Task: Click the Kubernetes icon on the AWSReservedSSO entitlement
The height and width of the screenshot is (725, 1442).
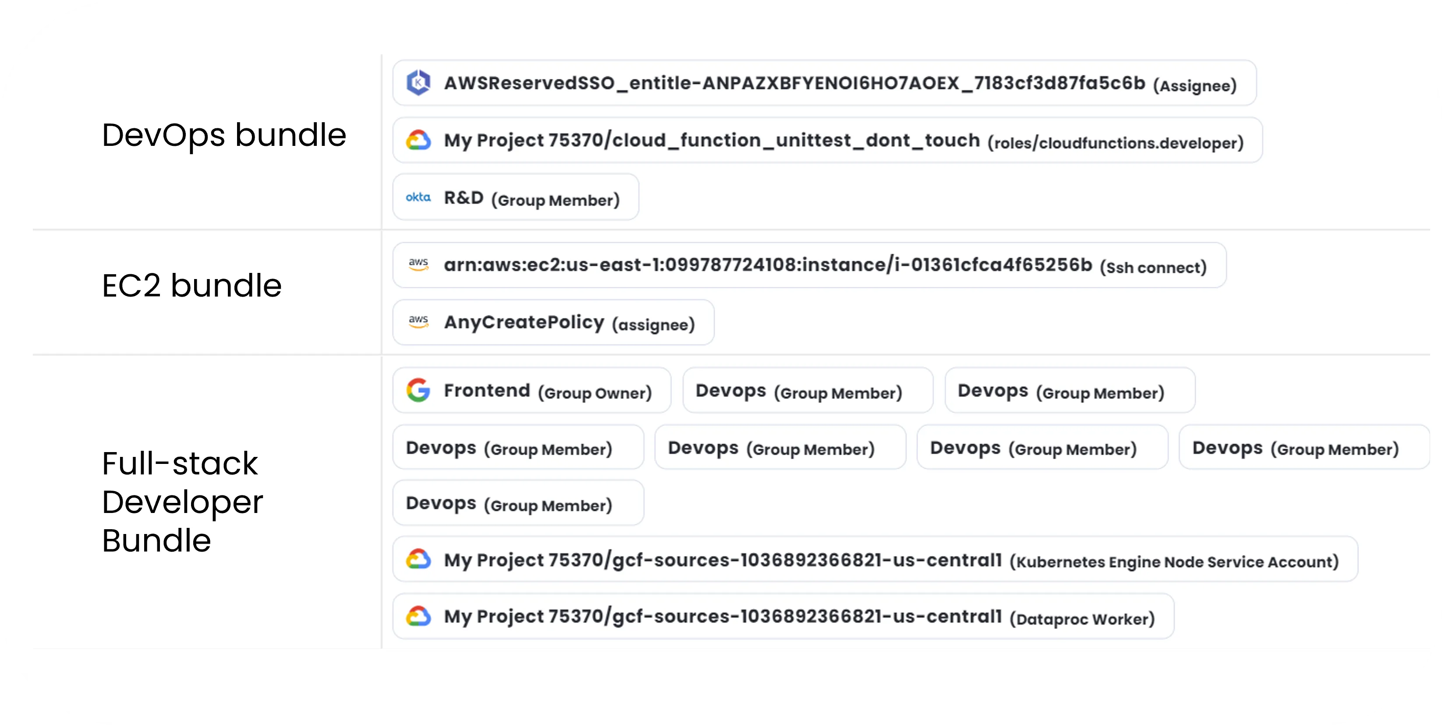Action: pos(418,83)
